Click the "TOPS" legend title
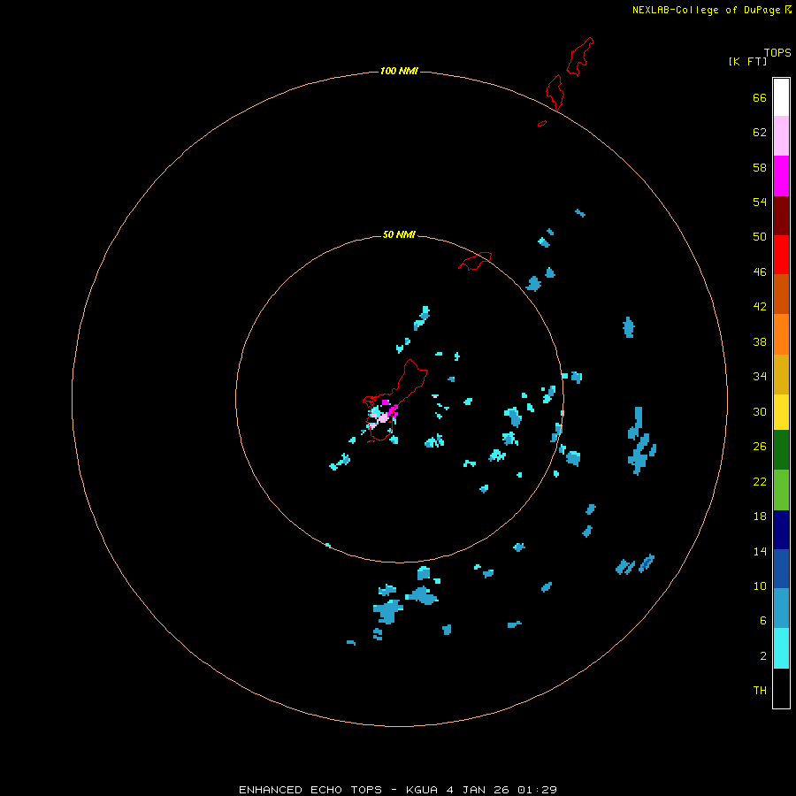796x796 pixels. click(x=777, y=52)
